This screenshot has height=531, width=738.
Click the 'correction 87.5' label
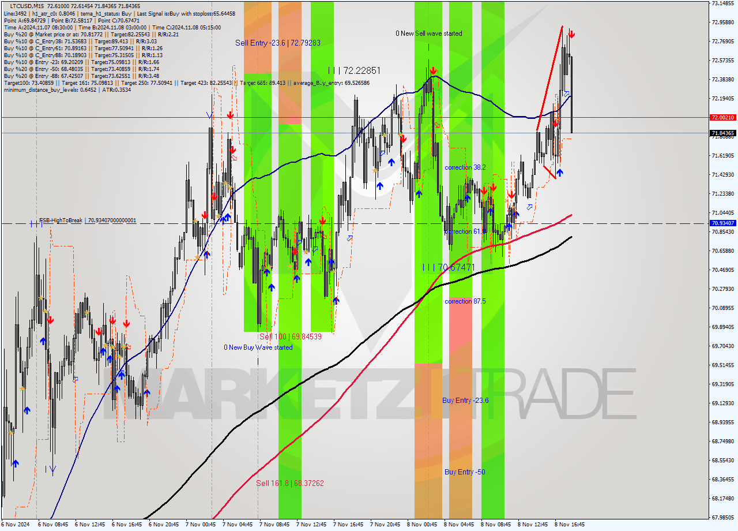(x=465, y=301)
